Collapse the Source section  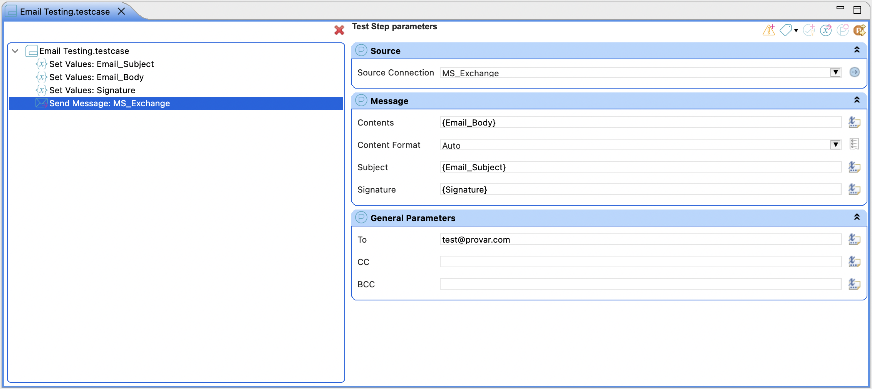pyautogui.click(x=857, y=50)
